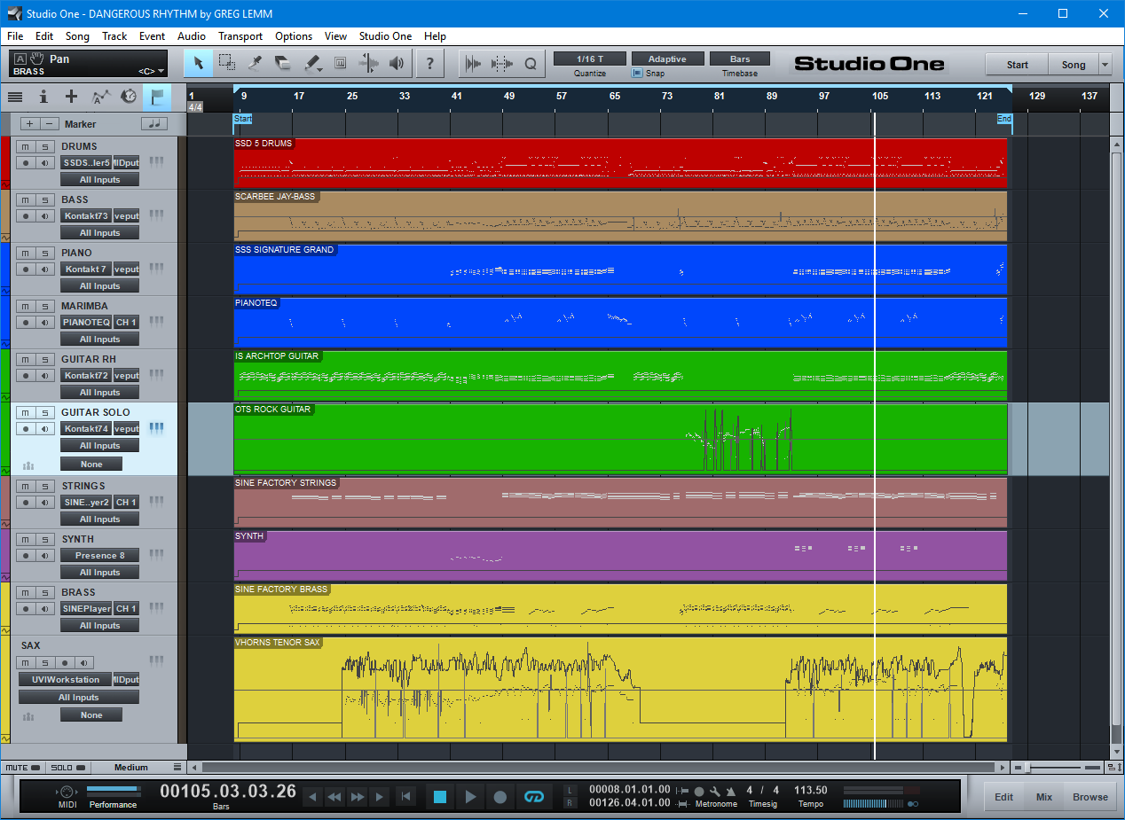Mute the DRUMS track

click(27, 147)
